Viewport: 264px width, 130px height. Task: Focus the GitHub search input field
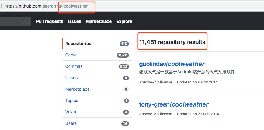[x=15, y=21]
